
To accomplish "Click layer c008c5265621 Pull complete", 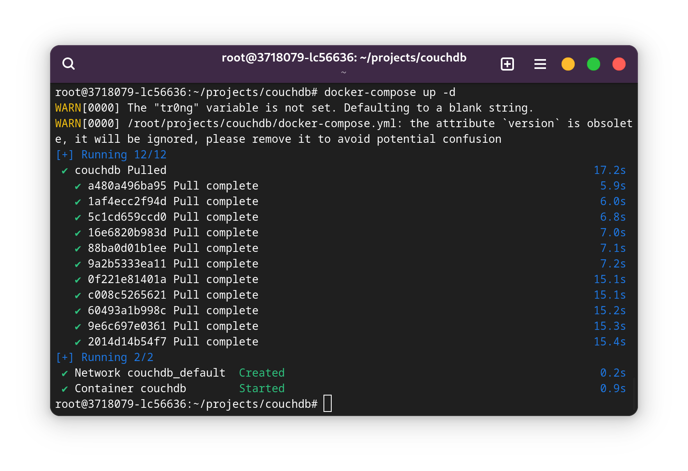I will pyautogui.click(x=166, y=295).
